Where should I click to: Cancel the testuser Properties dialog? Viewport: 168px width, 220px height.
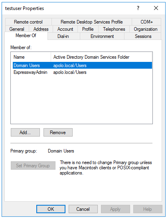coord(83,209)
